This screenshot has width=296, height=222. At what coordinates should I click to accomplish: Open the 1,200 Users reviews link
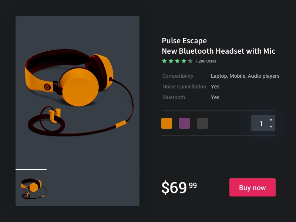(x=206, y=61)
